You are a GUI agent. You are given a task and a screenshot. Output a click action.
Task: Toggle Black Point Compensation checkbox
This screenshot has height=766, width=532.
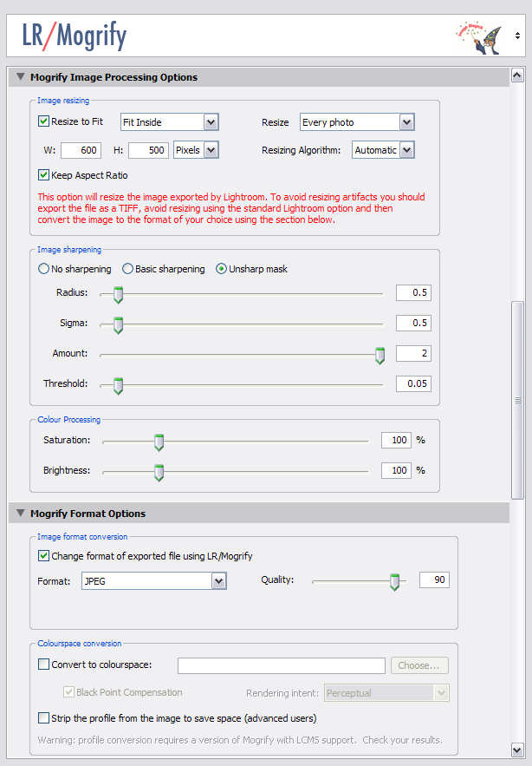pyautogui.click(x=68, y=692)
